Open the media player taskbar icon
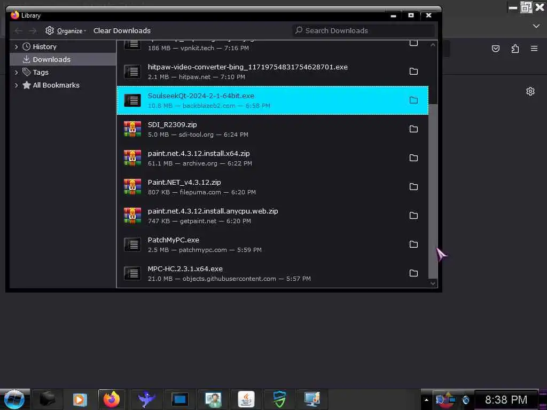 79,399
